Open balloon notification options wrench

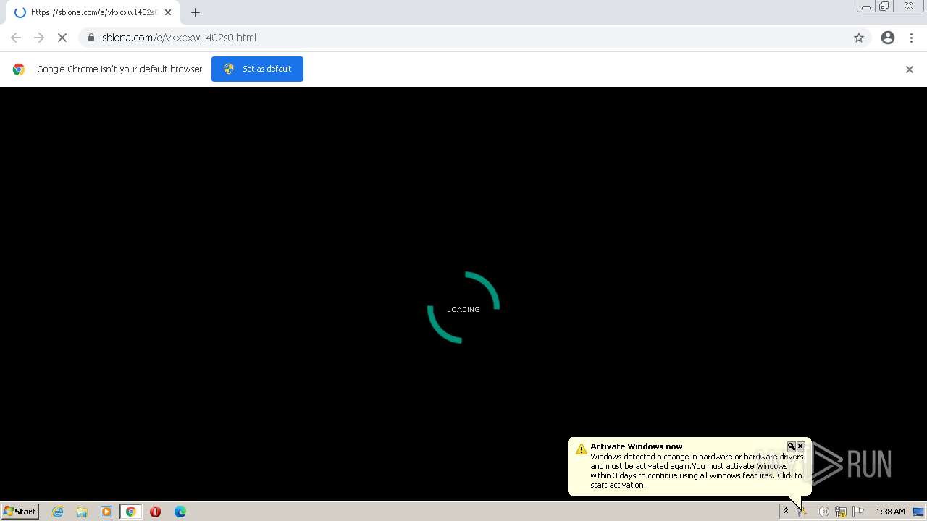click(x=792, y=446)
